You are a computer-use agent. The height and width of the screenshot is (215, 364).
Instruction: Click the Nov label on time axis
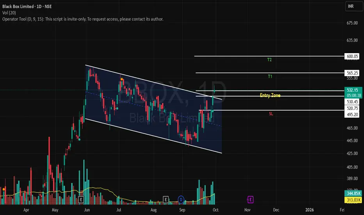click(x=248, y=210)
